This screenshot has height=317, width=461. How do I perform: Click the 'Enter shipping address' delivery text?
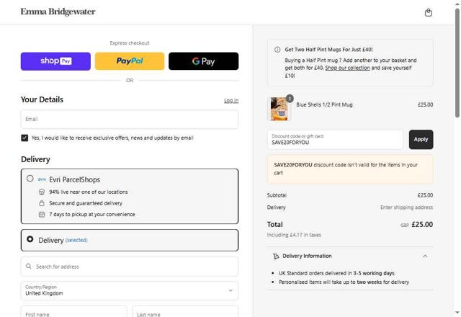click(x=406, y=207)
